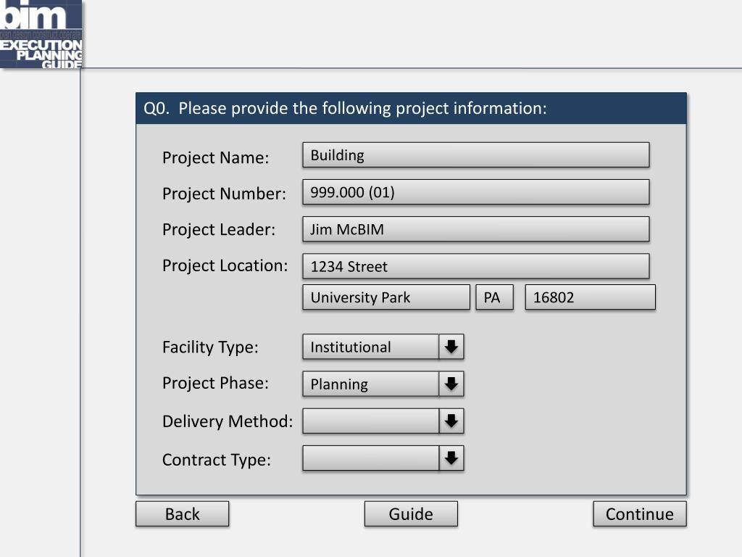The width and height of the screenshot is (742, 557).
Task: Expand the Contract Type dropdown arrow
Action: 451,458
